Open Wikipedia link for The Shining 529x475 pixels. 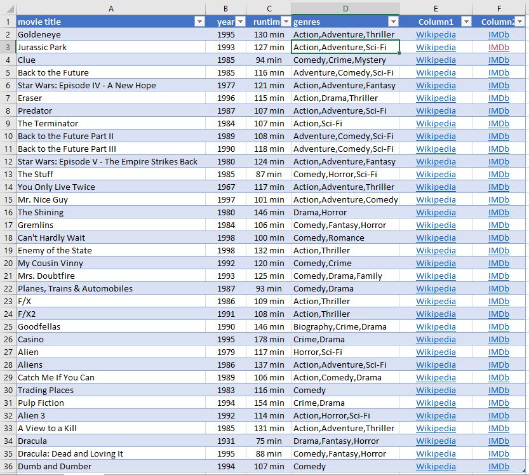(436, 213)
